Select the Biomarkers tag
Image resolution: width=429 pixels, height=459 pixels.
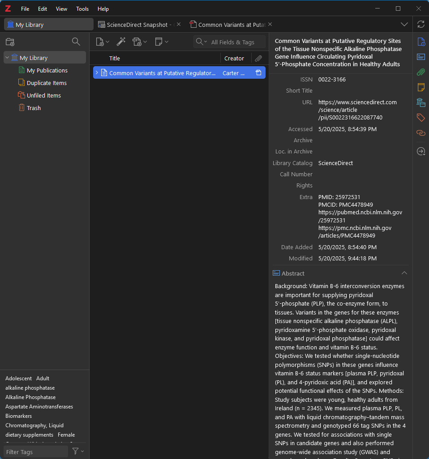pos(18,416)
